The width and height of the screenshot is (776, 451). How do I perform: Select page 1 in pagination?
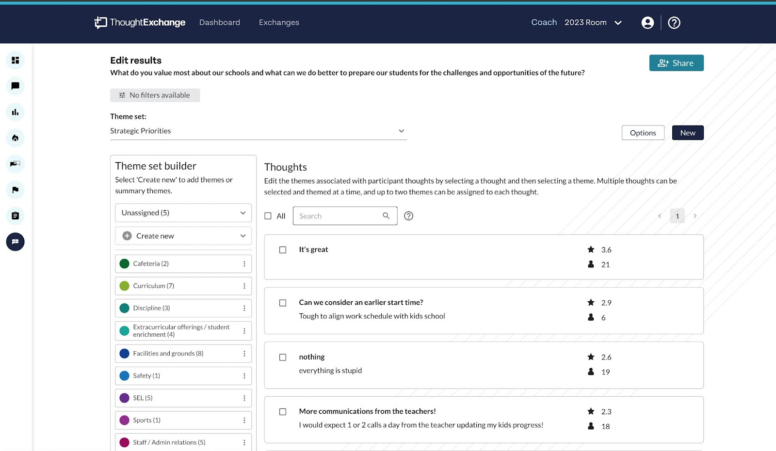point(678,216)
